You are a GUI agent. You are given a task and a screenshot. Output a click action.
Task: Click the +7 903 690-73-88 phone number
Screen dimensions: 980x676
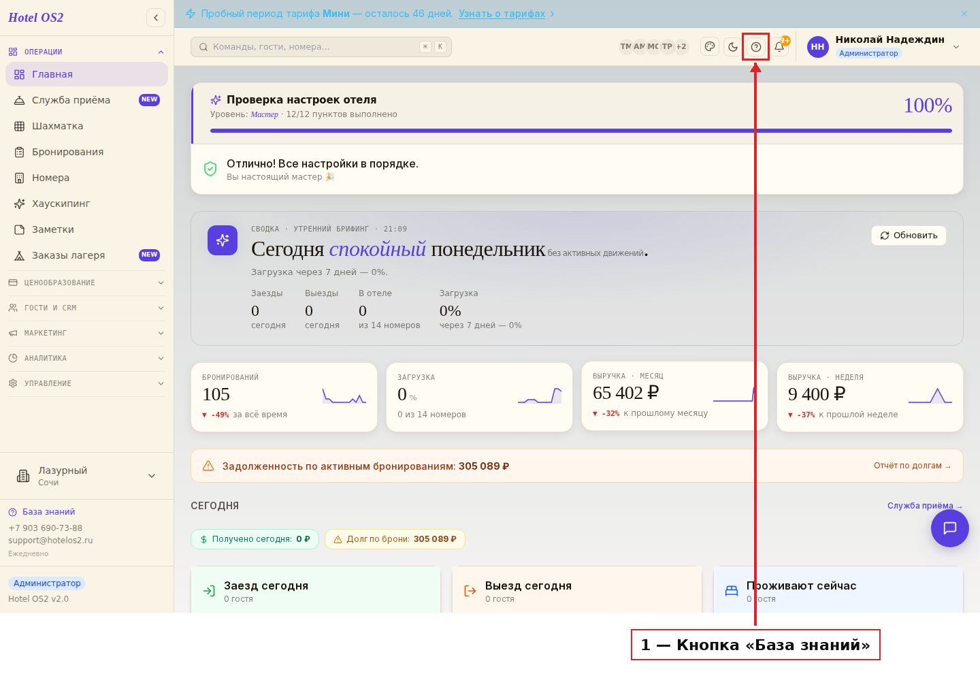pyautogui.click(x=45, y=528)
